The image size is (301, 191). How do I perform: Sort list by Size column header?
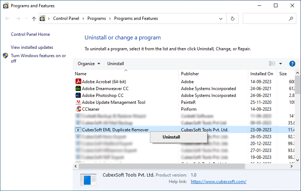[x=285, y=74]
